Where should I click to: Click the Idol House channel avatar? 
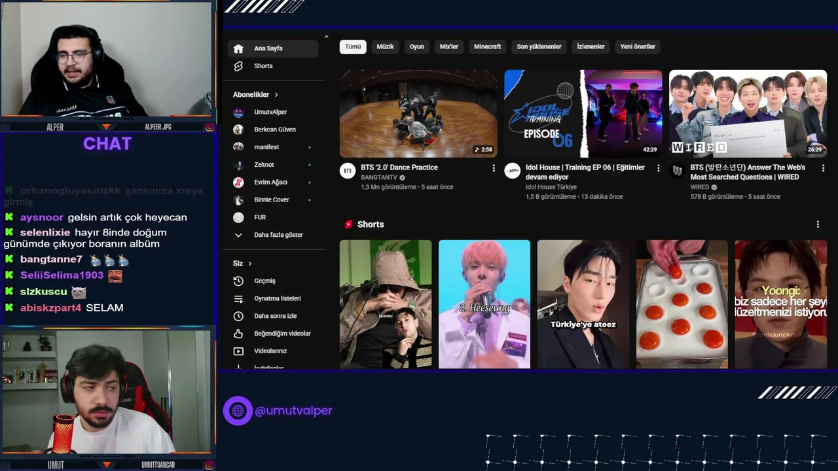(512, 171)
